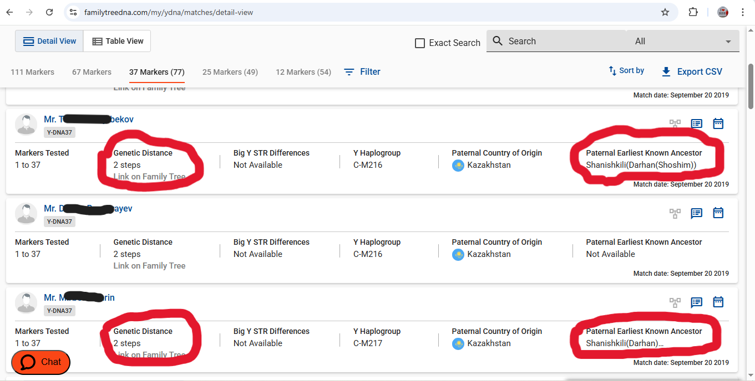Click the match date in the 'ayev' card
The height and width of the screenshot is (381, 755).
[681, 274]
